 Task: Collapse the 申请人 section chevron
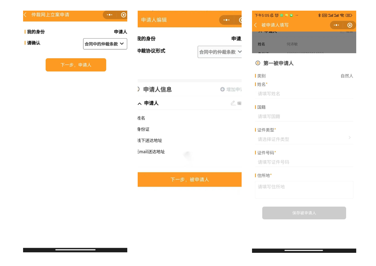(x=139, y=103)
